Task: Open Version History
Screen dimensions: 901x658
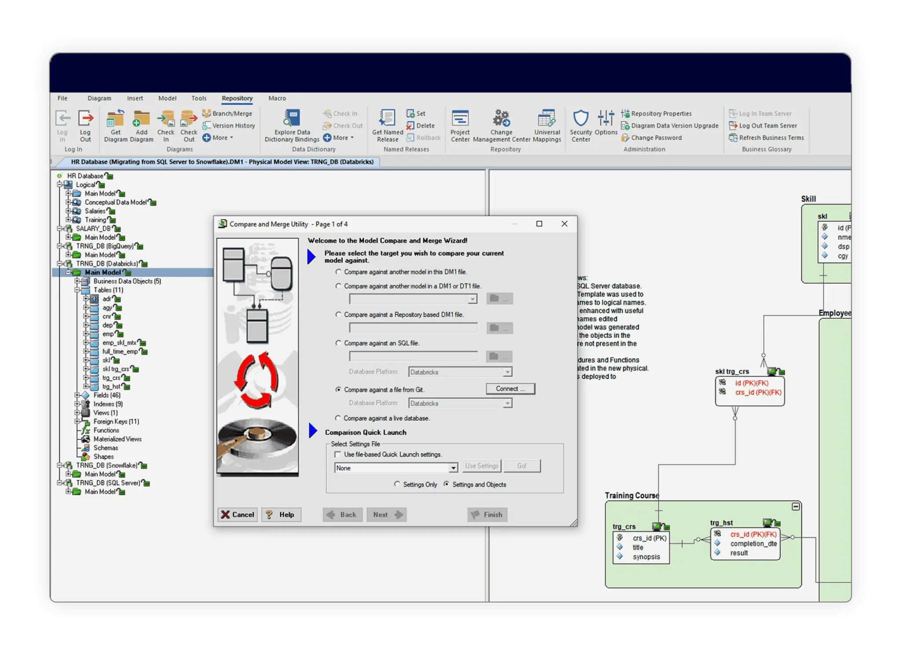Action: [x=229, y=126]
